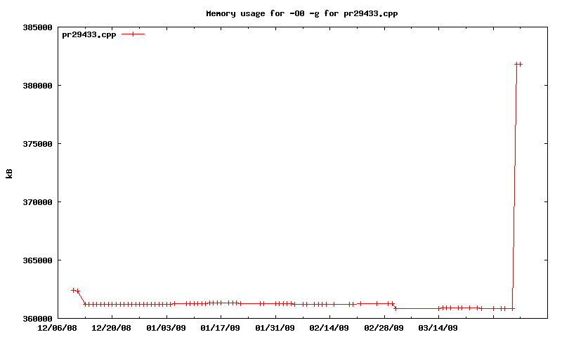Click the peak data point near 382000 kB
Image resolution: width=562 pixels, height=337 pixels.
click(x=517, y=64)
